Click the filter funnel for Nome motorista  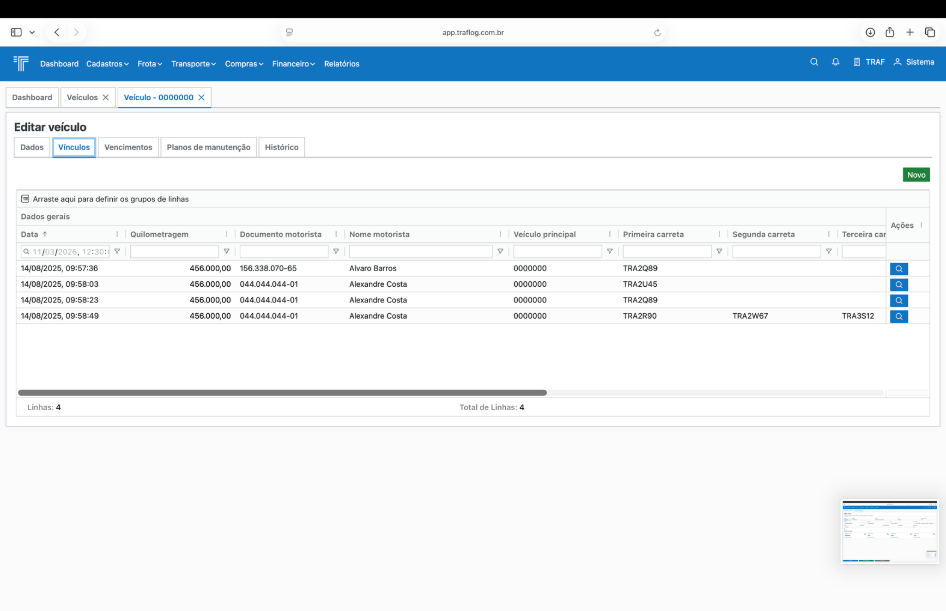point(500,251)
